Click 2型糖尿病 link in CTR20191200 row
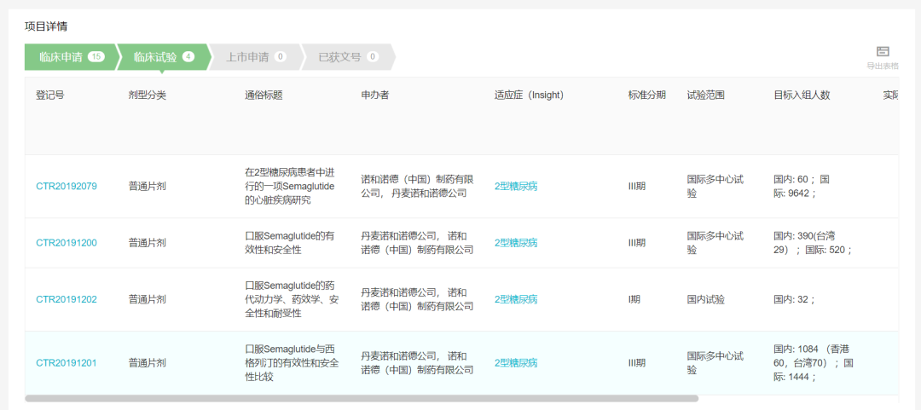921x410 pixels. coord(516,243)
